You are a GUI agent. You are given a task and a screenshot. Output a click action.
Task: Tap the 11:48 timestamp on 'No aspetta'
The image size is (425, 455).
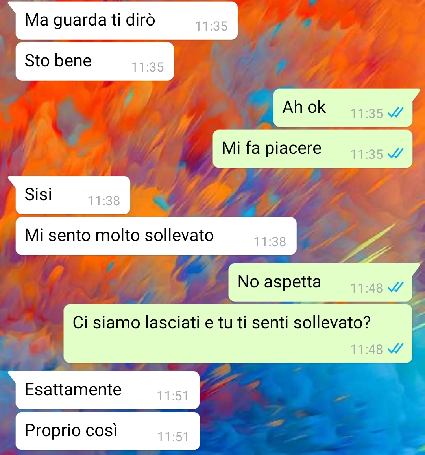tap(367, 288)
